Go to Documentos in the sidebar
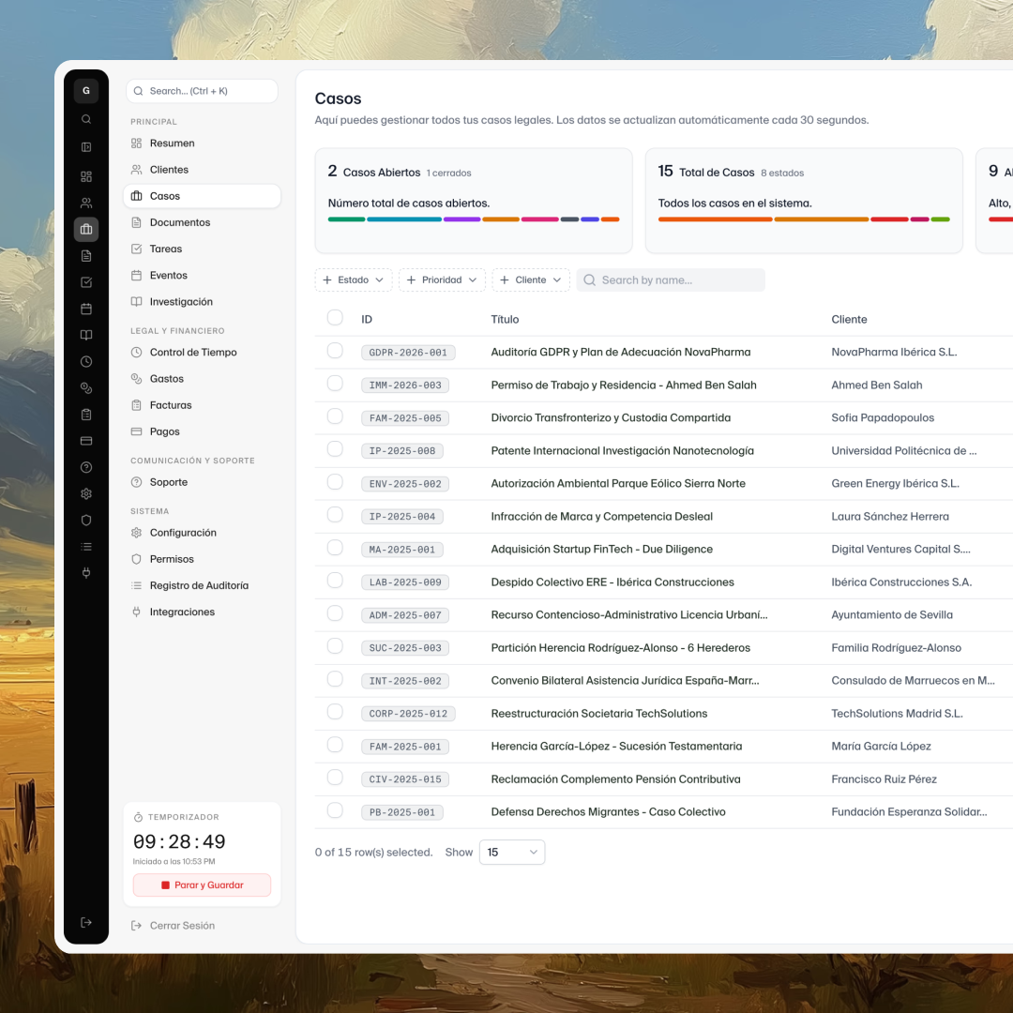 coord(180,222)
